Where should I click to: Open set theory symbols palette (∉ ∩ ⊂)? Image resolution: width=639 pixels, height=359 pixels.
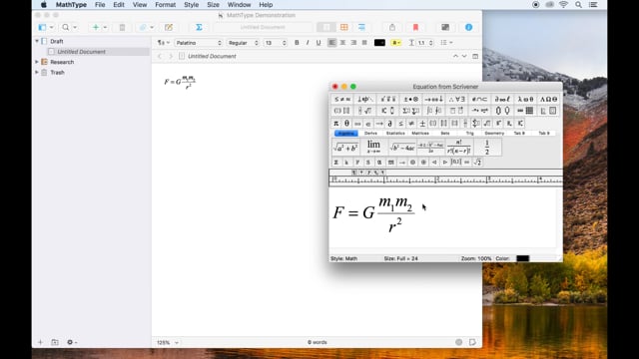[x=479, y=99]
